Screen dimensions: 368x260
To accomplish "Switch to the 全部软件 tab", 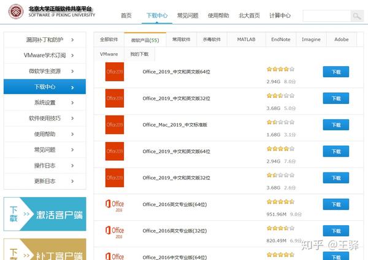I will pos(109,40).
